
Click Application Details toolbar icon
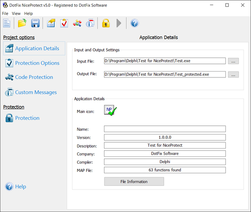(x=51, y=23)
